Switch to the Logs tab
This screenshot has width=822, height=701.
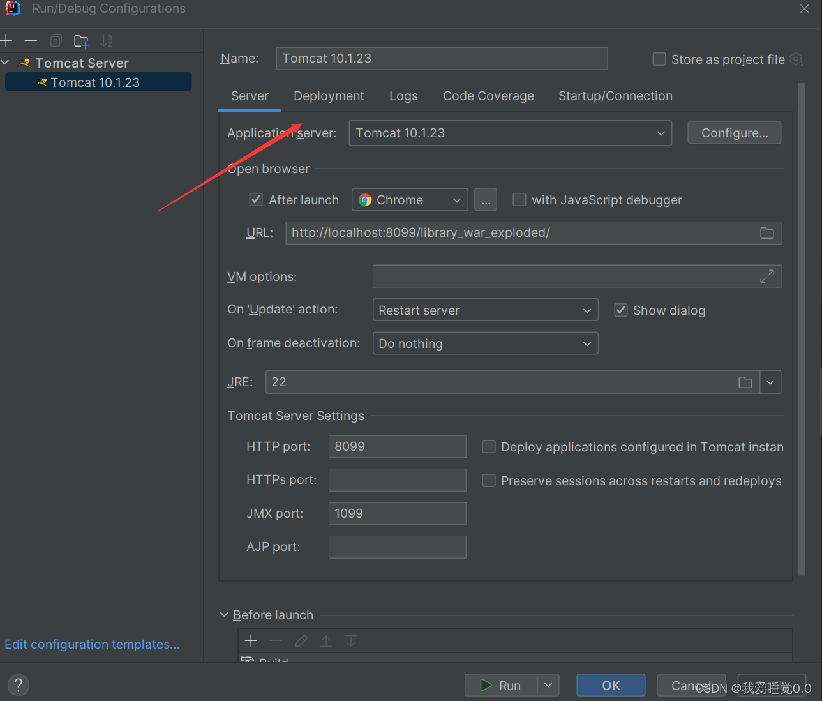(x=403, y=96)
